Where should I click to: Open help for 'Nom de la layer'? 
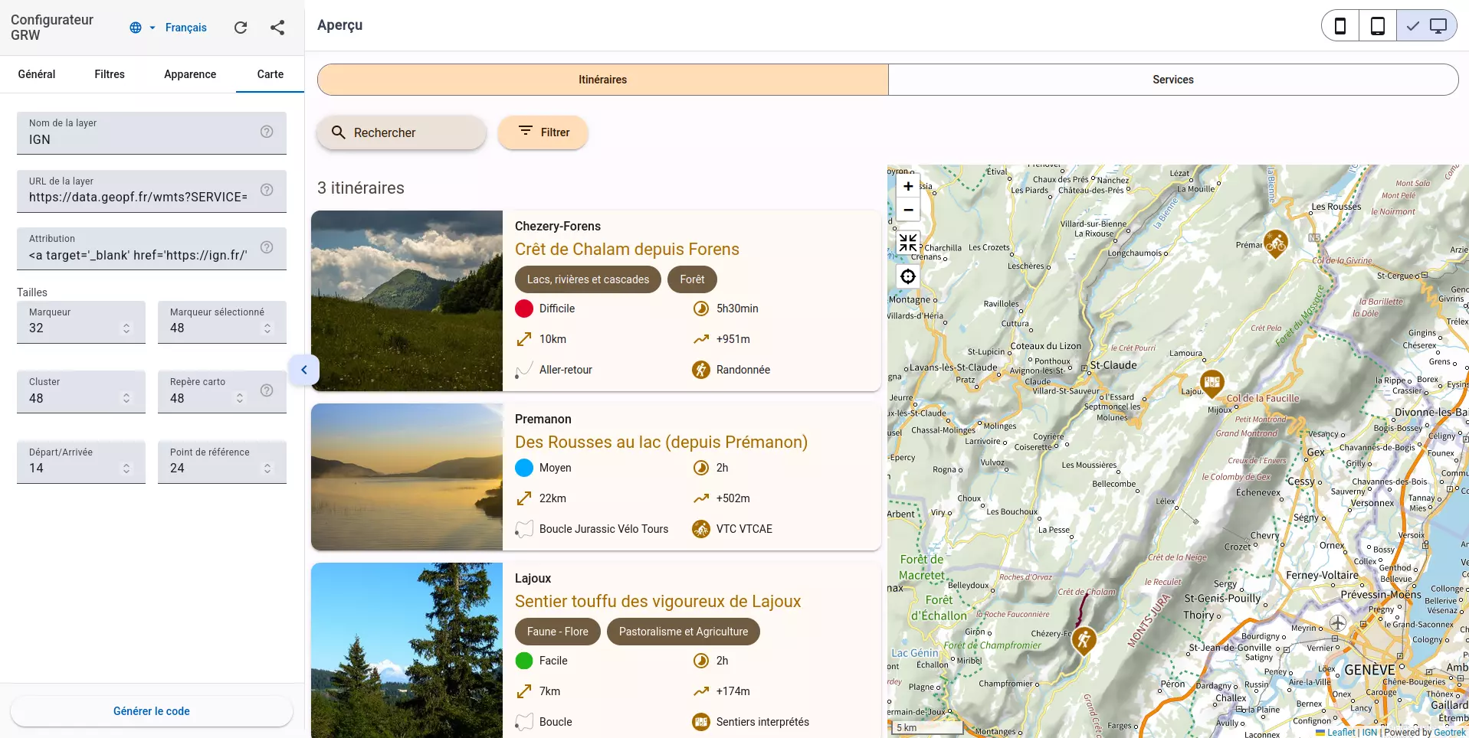[x=266, y=132]
